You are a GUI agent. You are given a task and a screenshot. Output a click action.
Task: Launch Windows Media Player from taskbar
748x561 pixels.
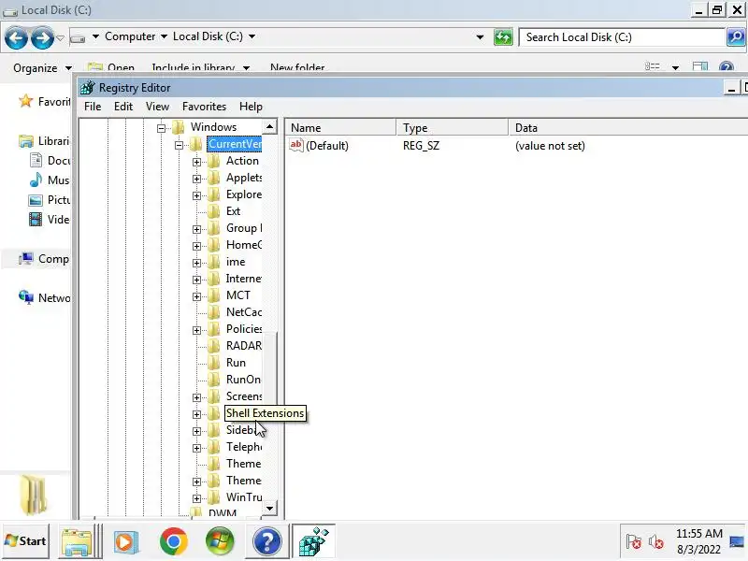(126, 541)
